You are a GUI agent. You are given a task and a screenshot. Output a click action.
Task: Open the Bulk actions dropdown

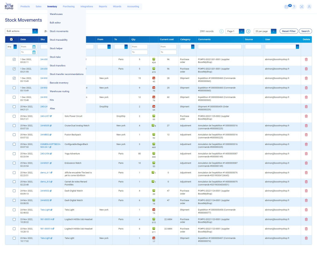21,31
